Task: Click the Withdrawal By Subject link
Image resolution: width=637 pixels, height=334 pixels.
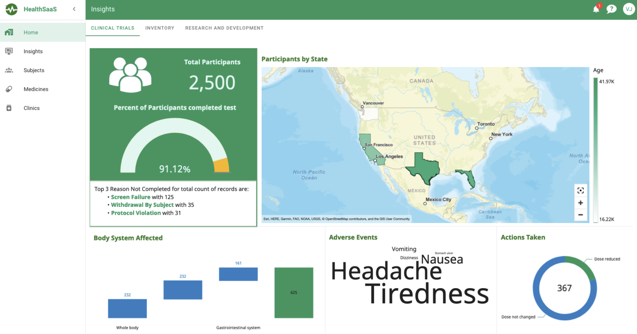Action: click(x=142, y=205)
